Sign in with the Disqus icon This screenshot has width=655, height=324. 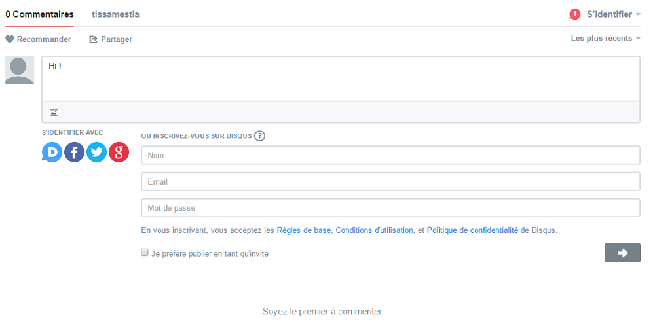pos(52,153)
